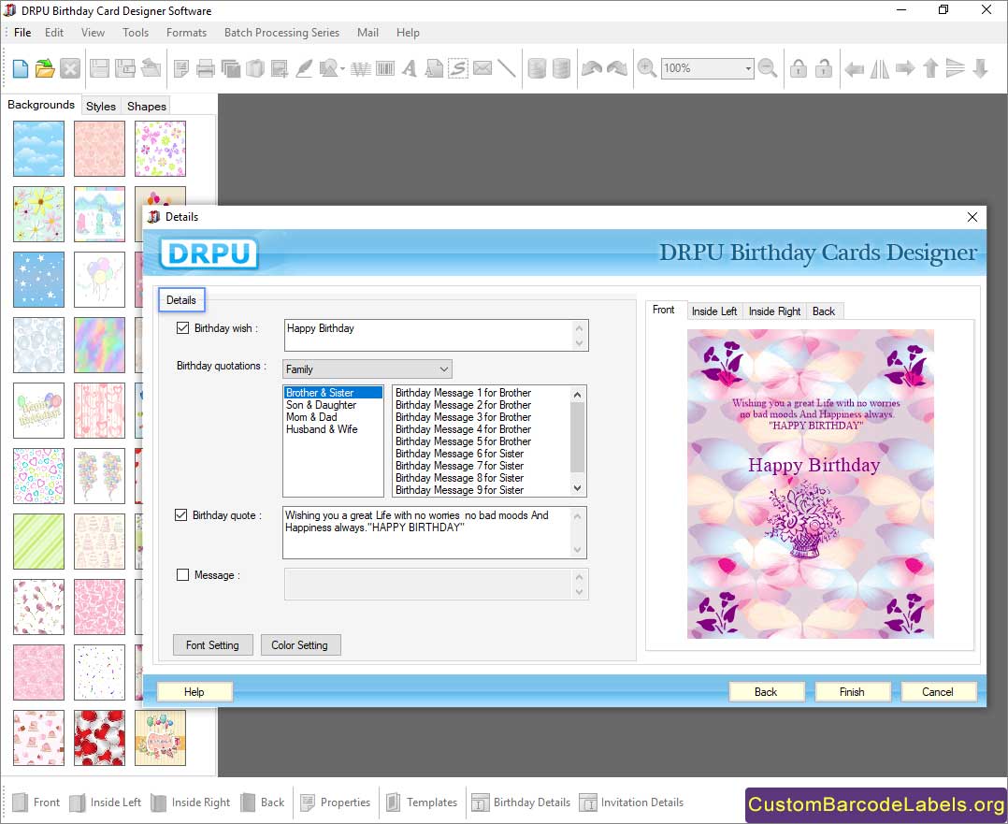Click the Color Setting button
The image size is (1008, 824).
coord(299,645)
